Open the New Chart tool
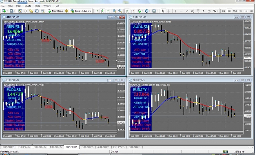255x155 pixels. (x=4, y=11)
